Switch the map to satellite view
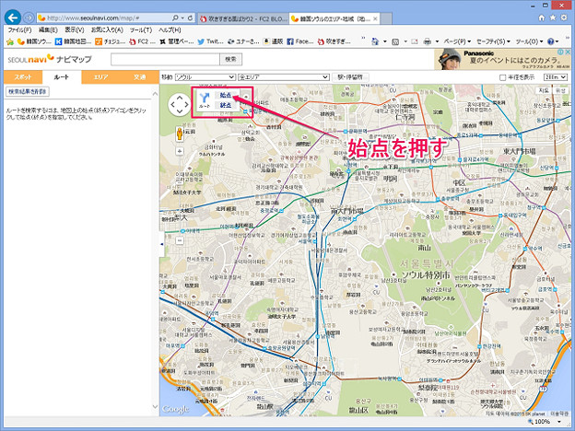 click(x=560, y=90)
